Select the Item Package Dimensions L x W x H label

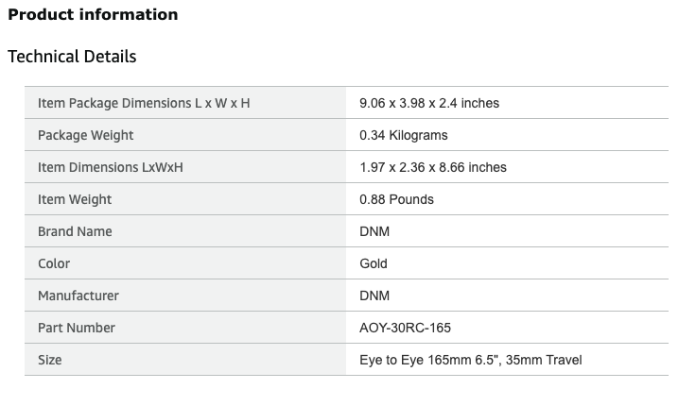click(144, 103)
